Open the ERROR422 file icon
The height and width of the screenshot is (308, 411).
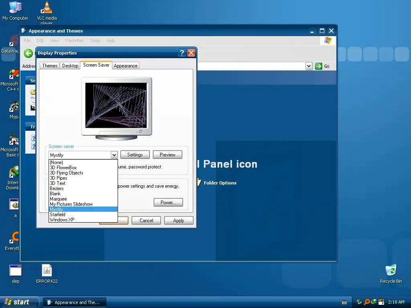click(x=47, y=274)
